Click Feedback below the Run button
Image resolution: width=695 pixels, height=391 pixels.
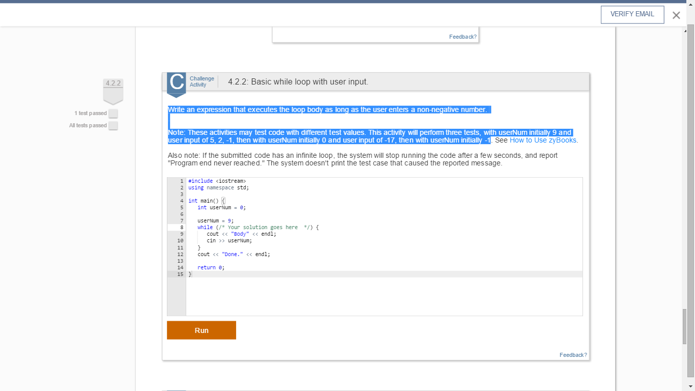[573, 355]
